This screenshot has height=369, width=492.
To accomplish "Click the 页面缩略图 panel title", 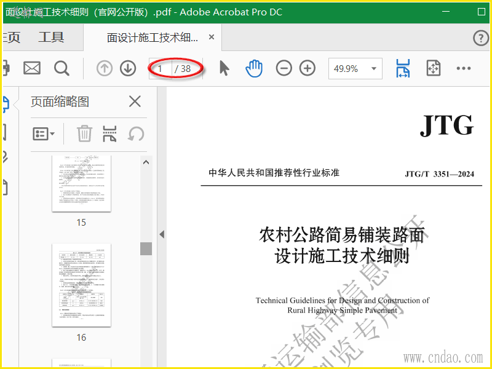I will [x=60, y=101].
